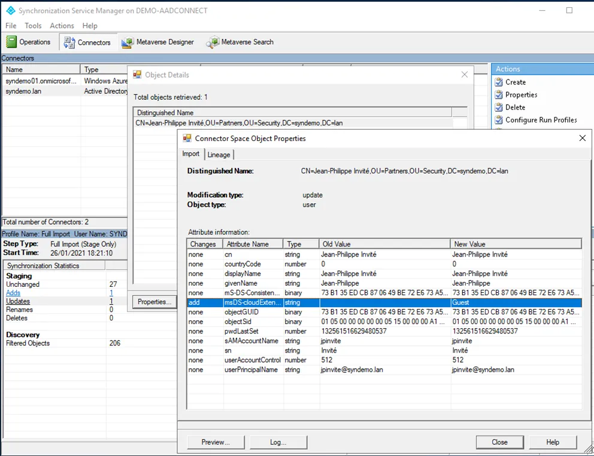This screenshot has height=456, width=594.
Task: Open the File menu
Action: pyautogui.click(x=11, y=26)
